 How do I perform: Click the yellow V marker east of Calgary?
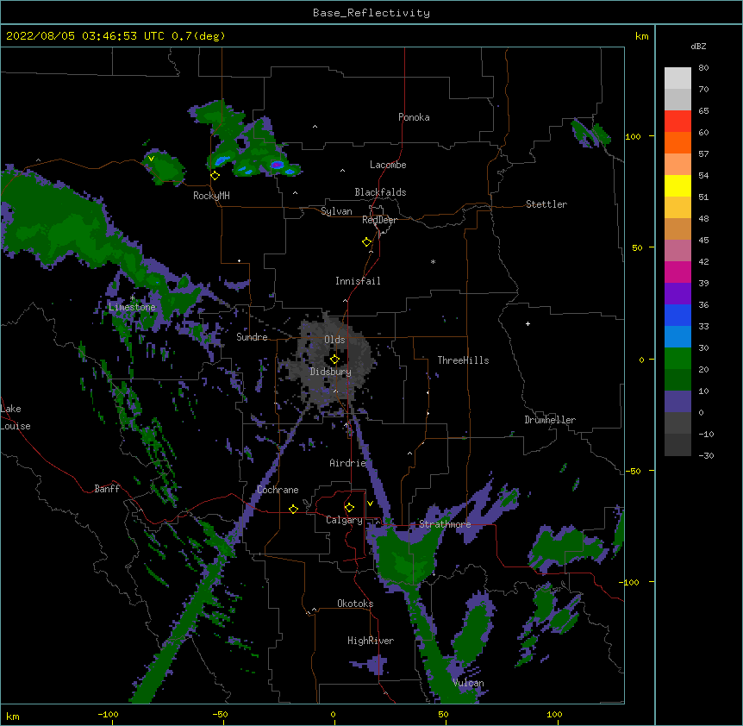coord(370,504)
